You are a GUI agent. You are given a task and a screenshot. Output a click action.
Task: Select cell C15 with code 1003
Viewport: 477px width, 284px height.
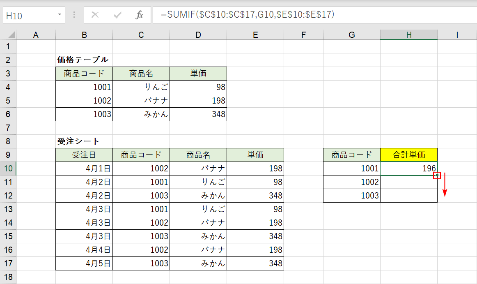141,236
